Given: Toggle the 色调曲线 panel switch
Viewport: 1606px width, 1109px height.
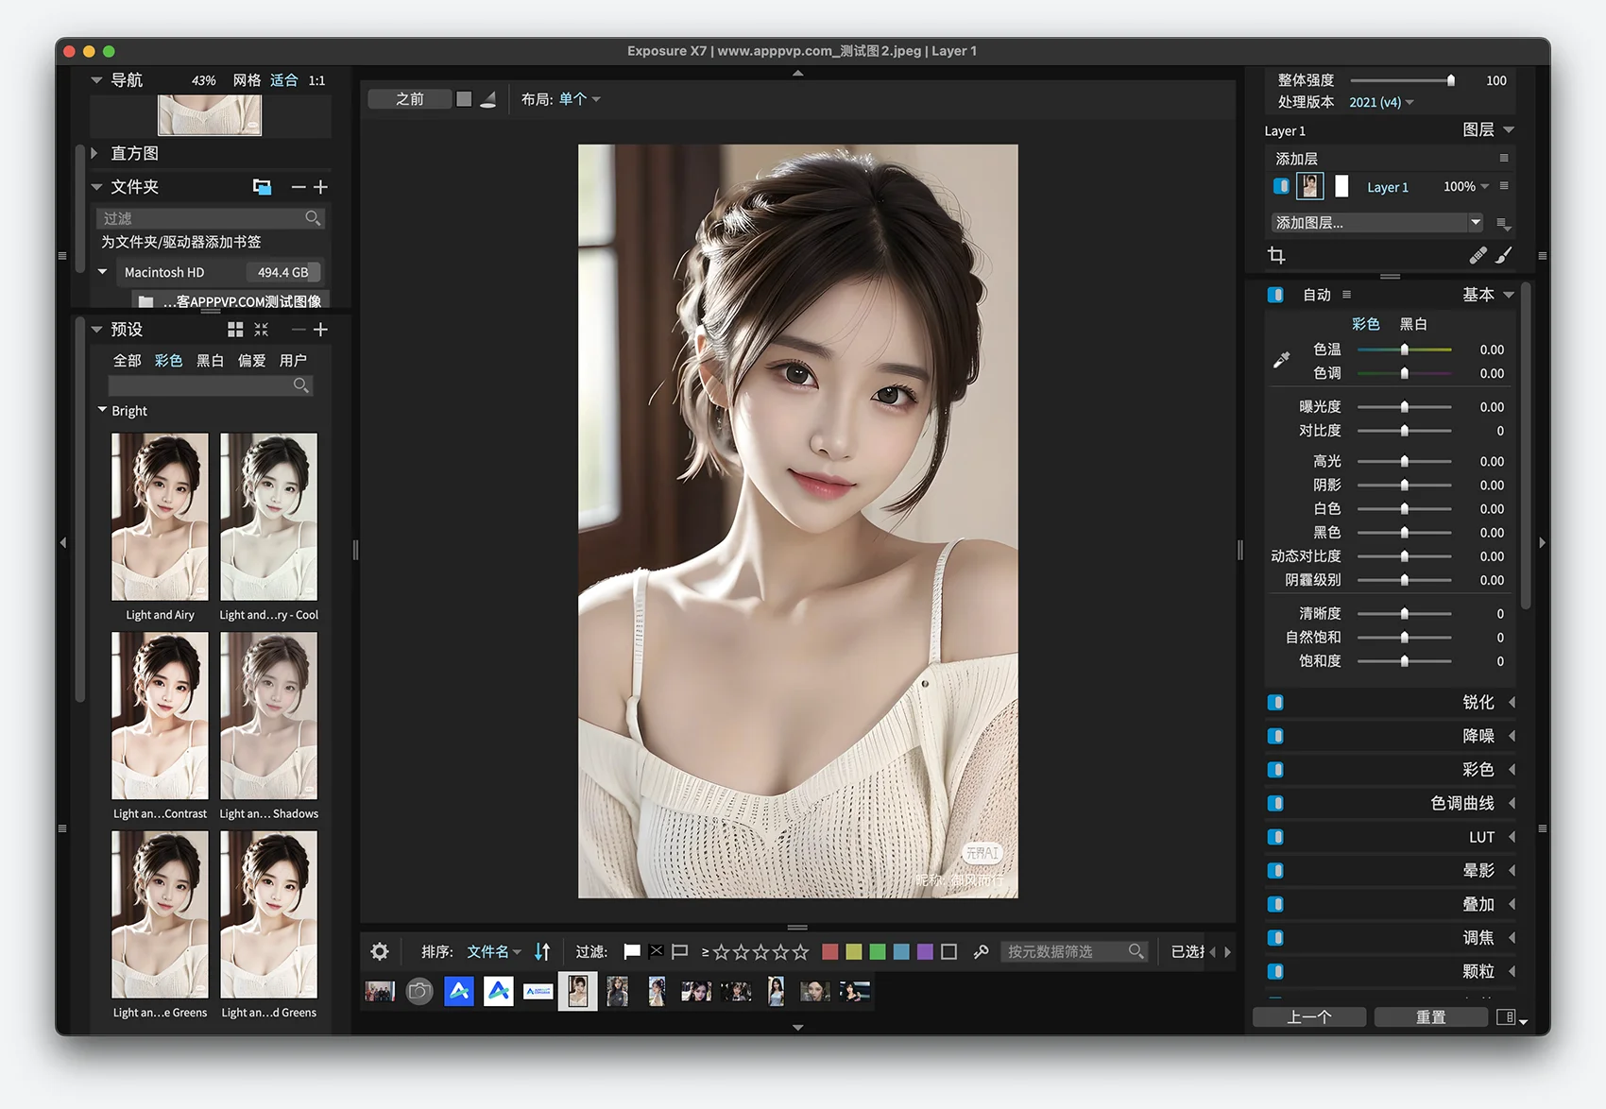Looking at the screenshot, I should [1275, 803].
